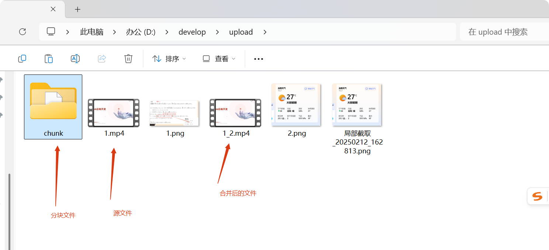Click the Delete (trash) icon
Viewport: 549px width, 250px height.
click(128, 58)
